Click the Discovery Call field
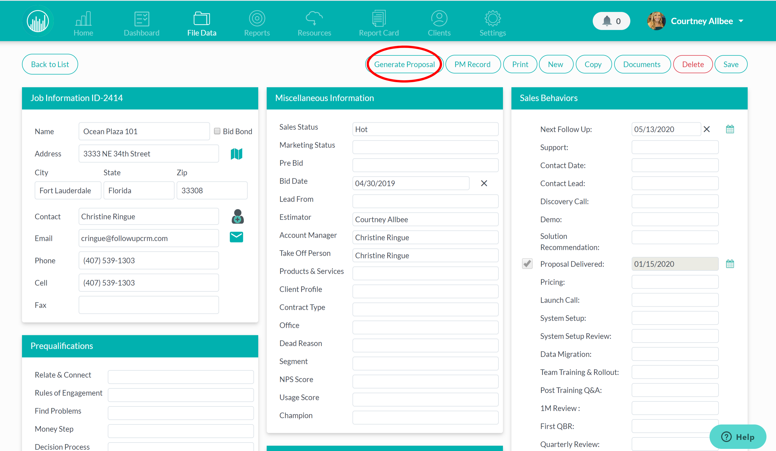The width and height of the screenshot is (776, 451). (675, 201)
